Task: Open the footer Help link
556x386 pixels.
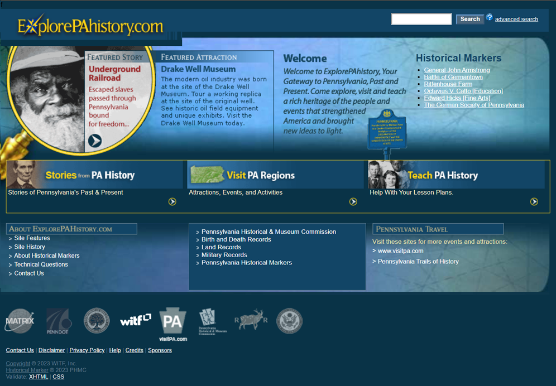Action: (x=115, y=350)
